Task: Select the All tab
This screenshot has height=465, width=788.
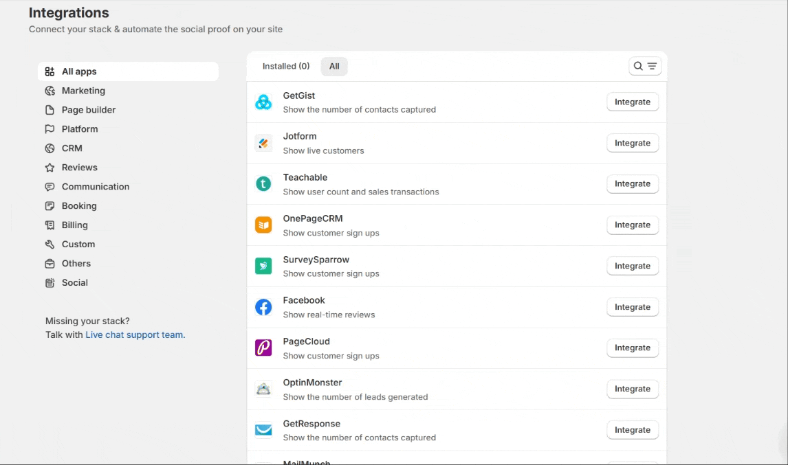Action: click(x=334, y=67)
